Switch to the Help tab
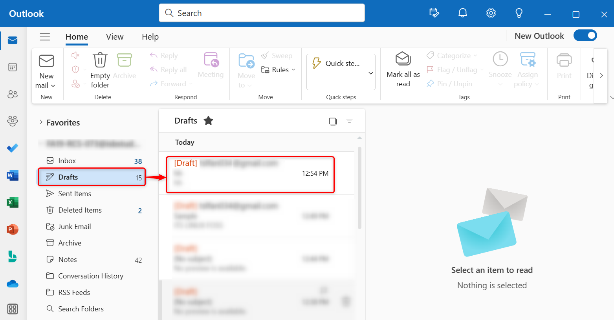The width and height of the screenshot is (614, 320). 150,37
